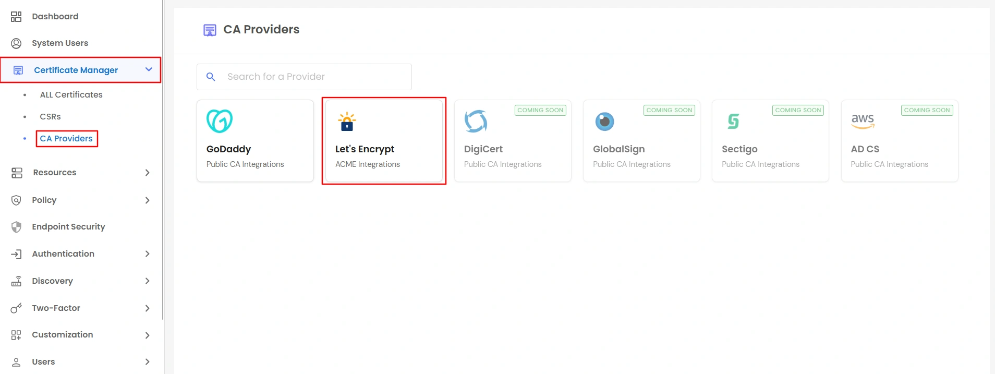Image resolution: width=995 pixels, height=374 pixels.
Task: Click the DigiCert logo
Action: [x=476, y=121]
